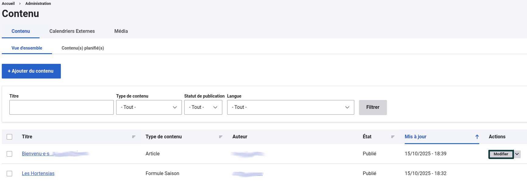
Task: Click the ascending arrow in Mis à jour column
Action: [x=477, y=137]
